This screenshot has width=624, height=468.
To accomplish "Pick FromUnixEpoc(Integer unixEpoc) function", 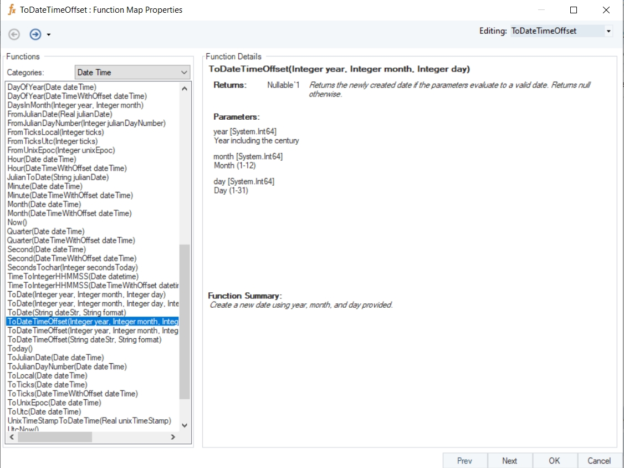I will pyautogui.click(x=61, y=150).
